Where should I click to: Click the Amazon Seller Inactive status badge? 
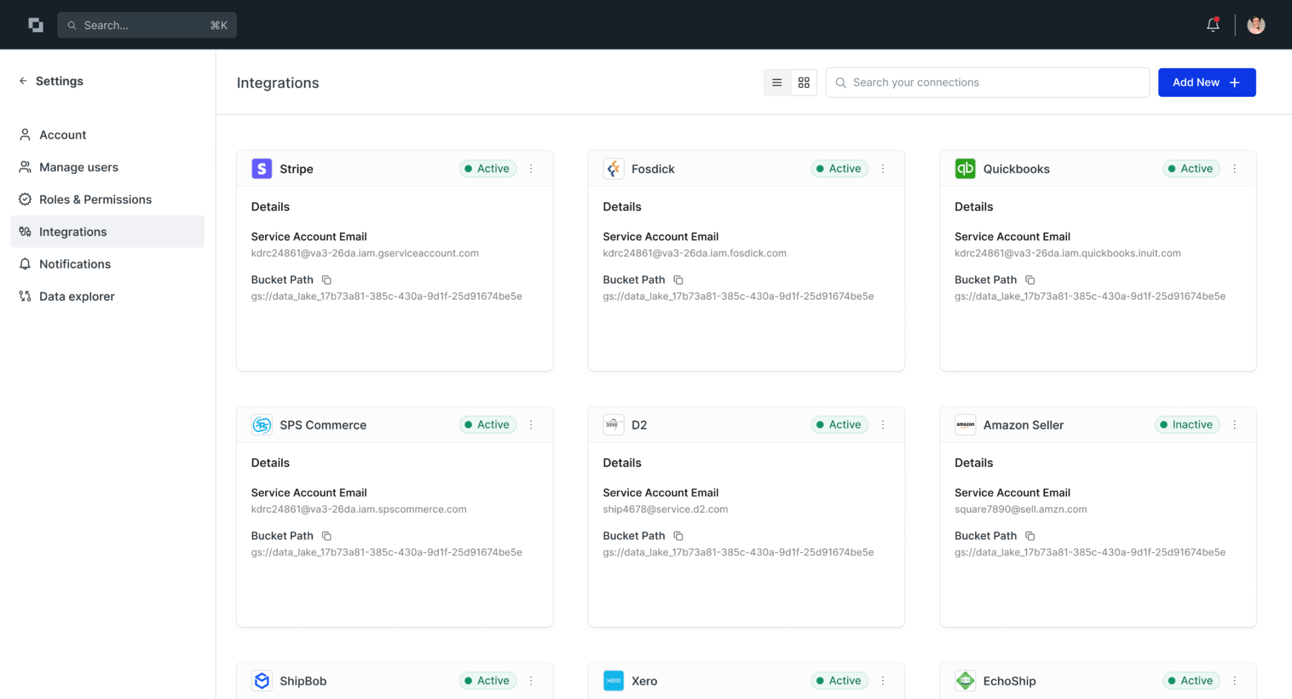1187,425
